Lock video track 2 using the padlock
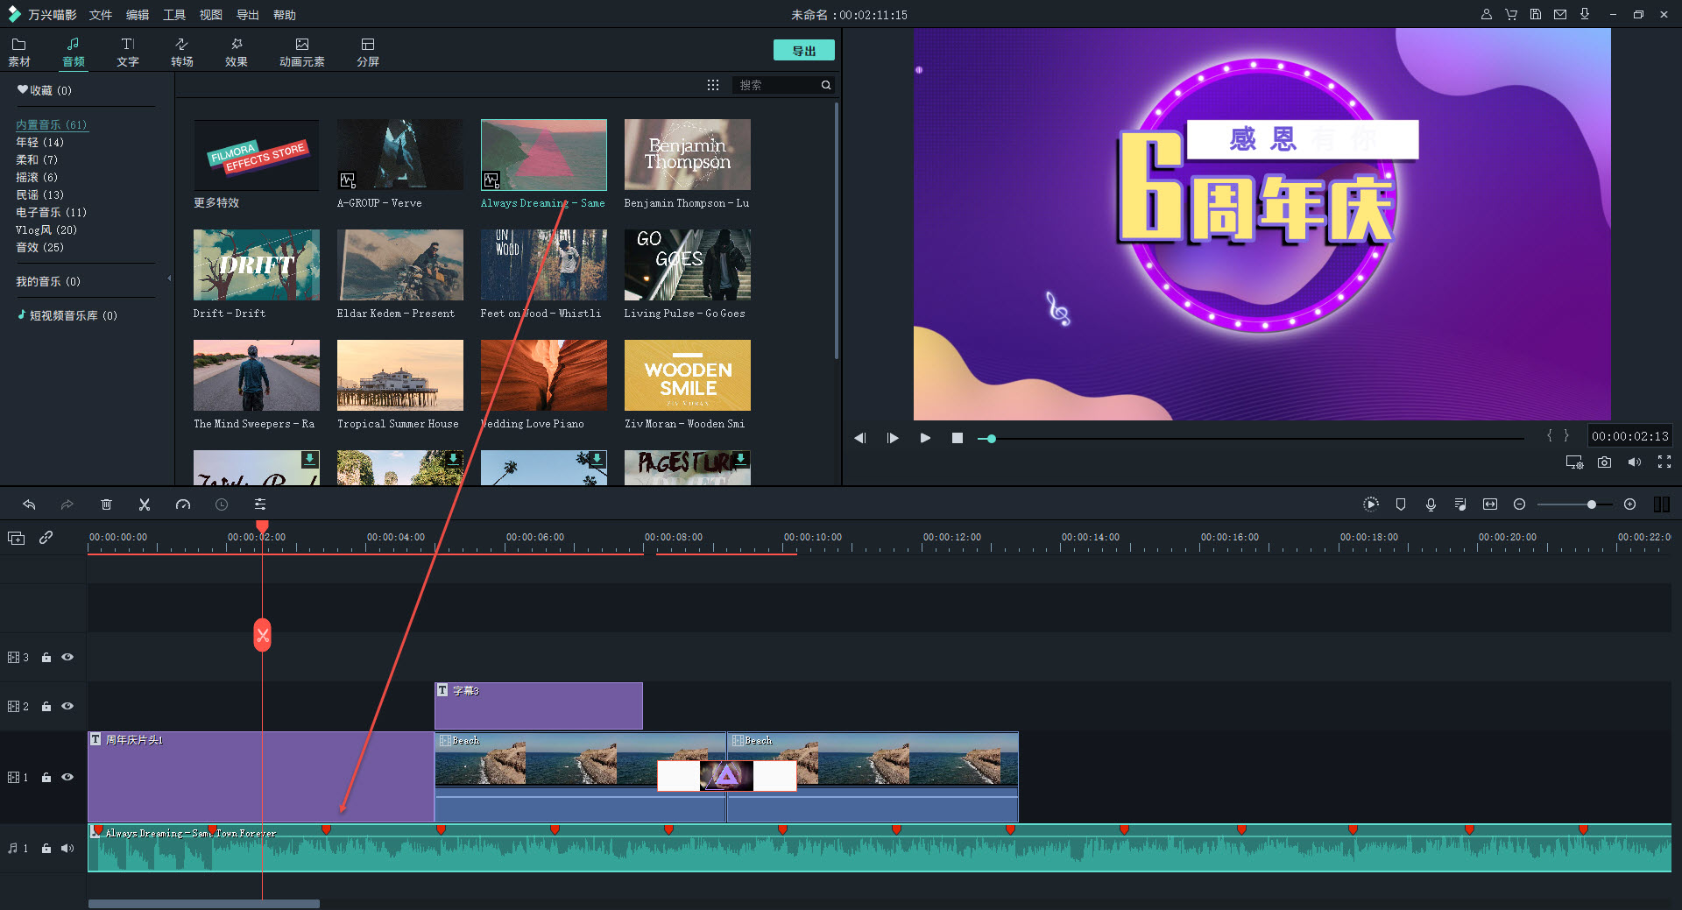The width and height of the screenshot is (1682, 910). [46, 706]
